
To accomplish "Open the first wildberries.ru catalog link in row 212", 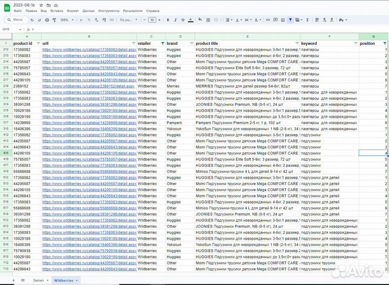I will [89, 50].
